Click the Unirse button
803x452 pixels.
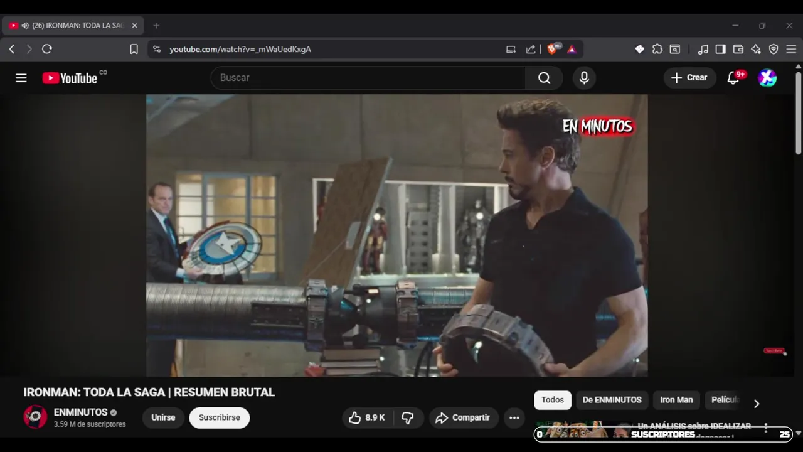(163, 417)
